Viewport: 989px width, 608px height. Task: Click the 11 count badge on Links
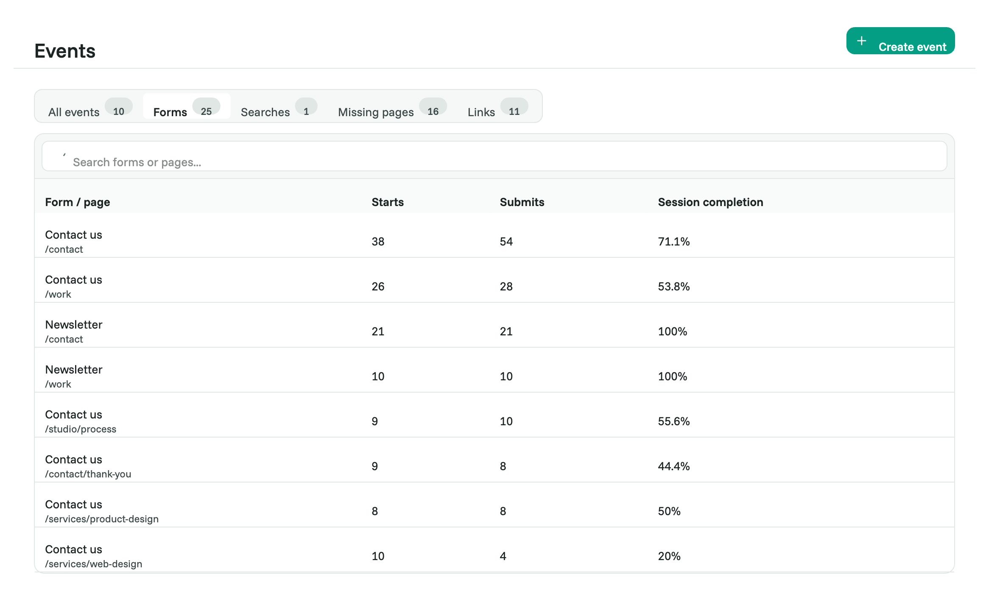tap(514, 107)
